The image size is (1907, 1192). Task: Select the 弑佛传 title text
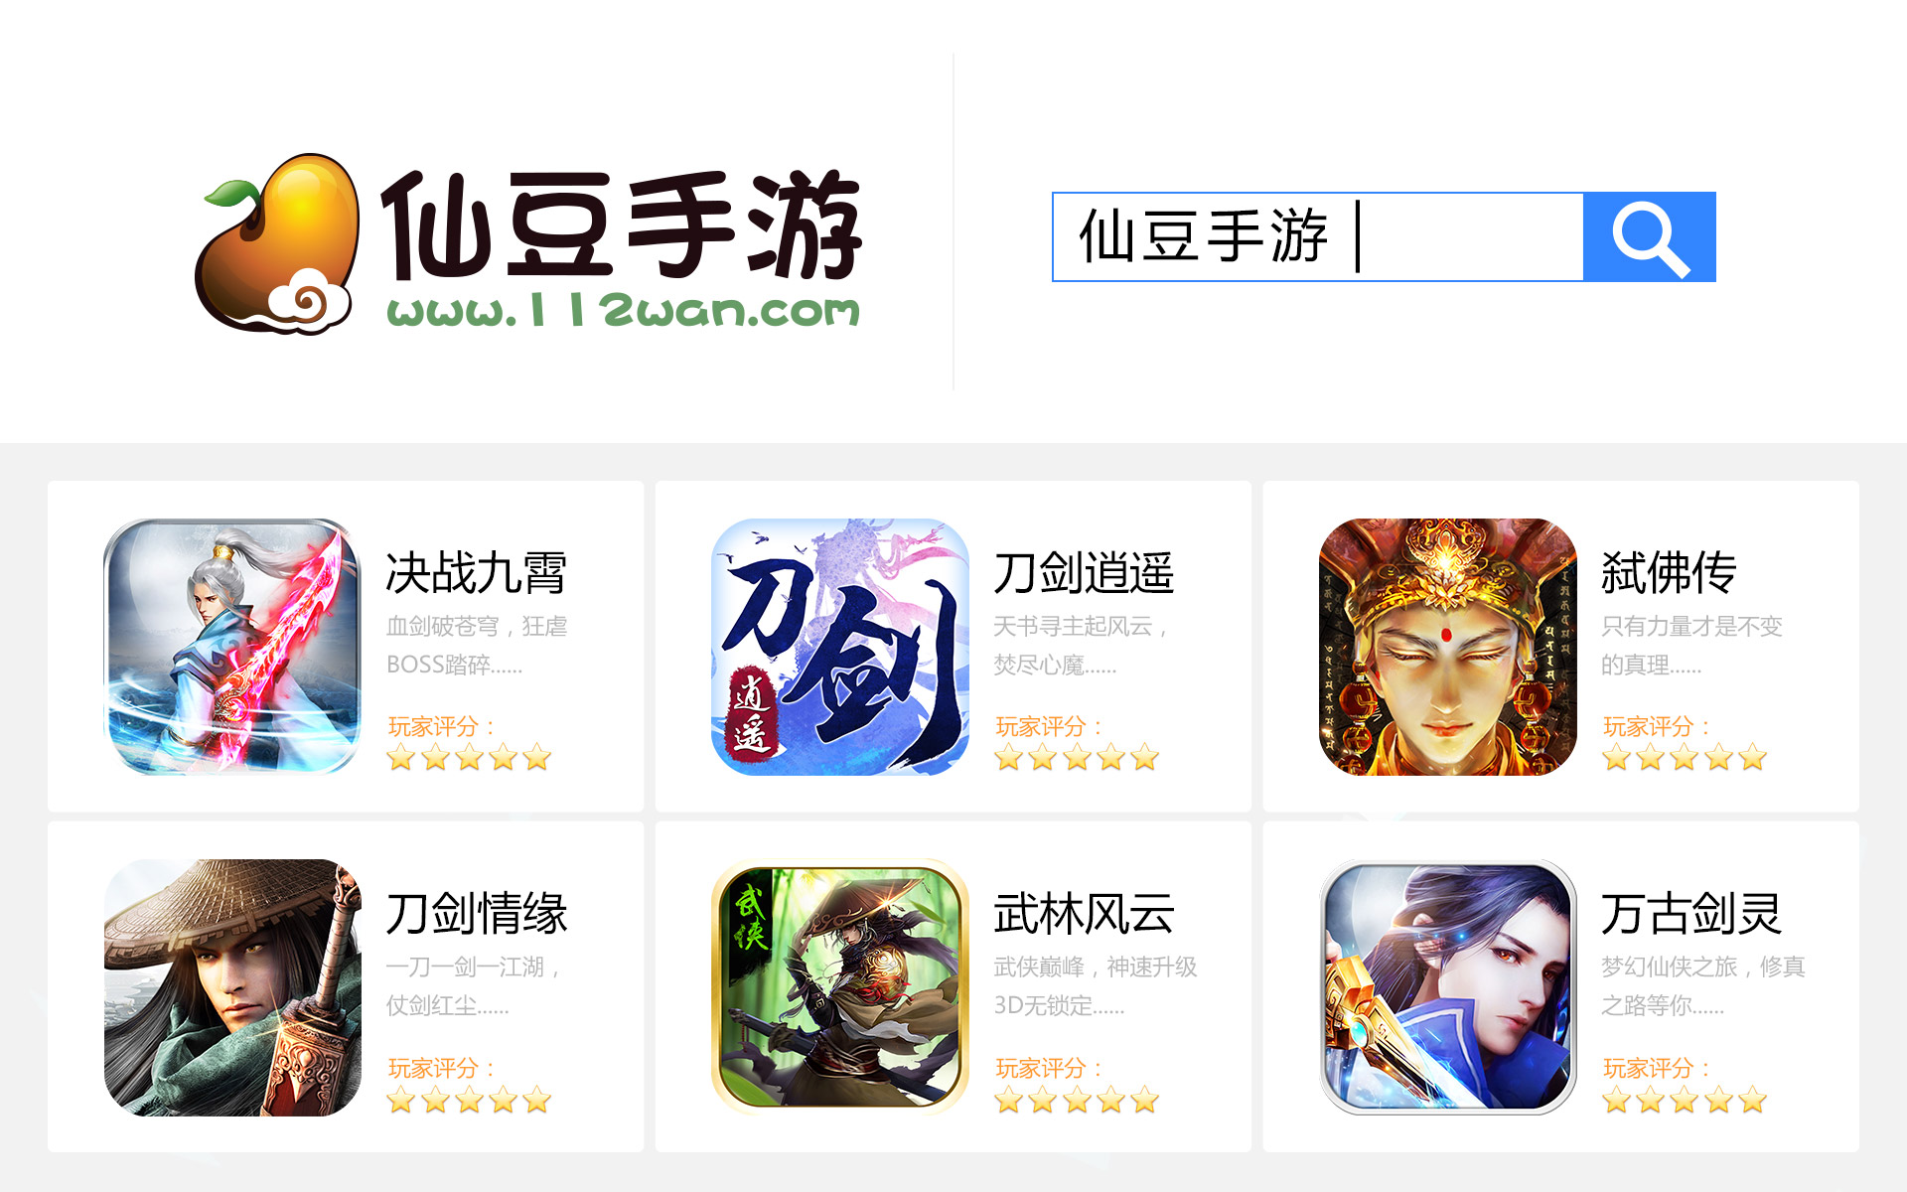pos(1669,573)
